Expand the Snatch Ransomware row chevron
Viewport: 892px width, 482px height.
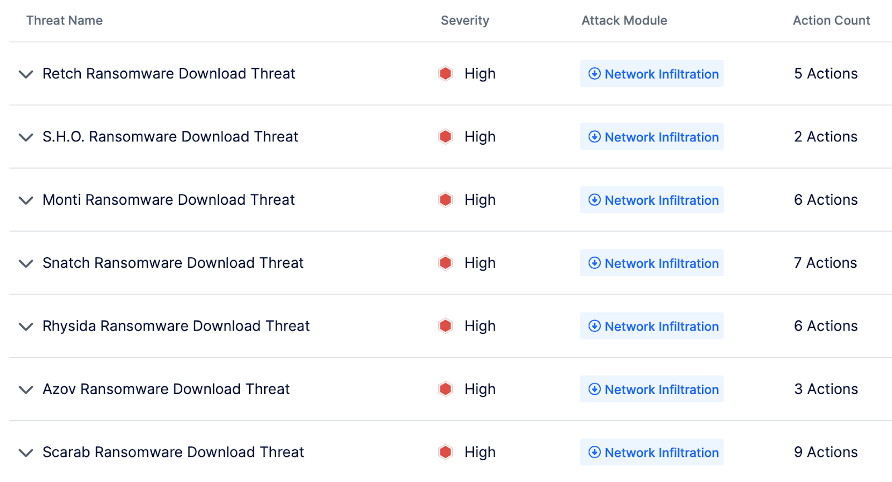pos(26,263)
